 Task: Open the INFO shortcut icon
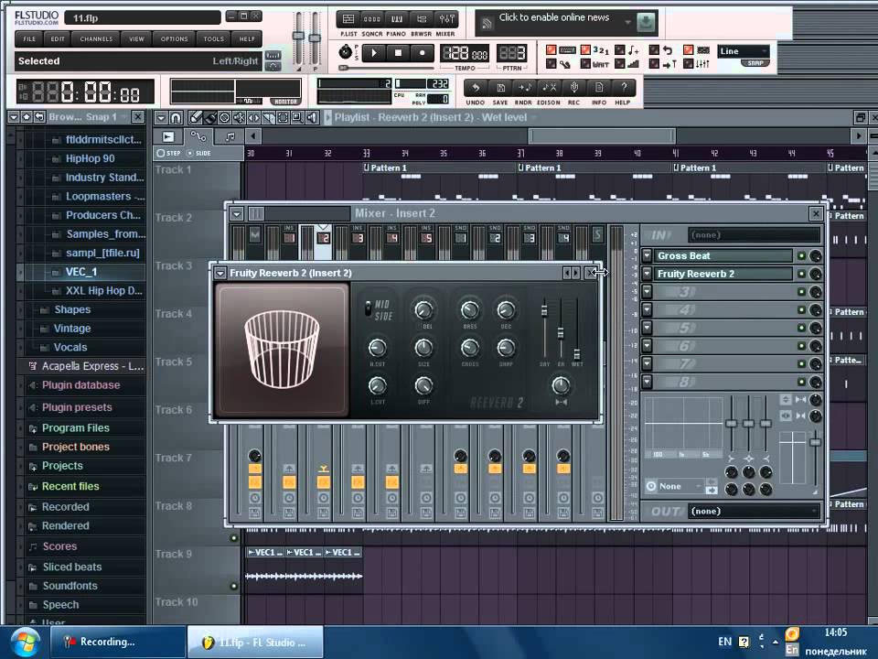tap(599, 88)
